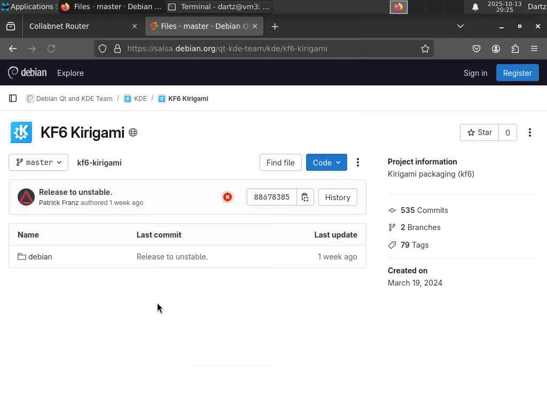This screenshot has width=547, height=410.
Task: Switch to Terminal window in taskbar
Action: click(x=220, y=6)
